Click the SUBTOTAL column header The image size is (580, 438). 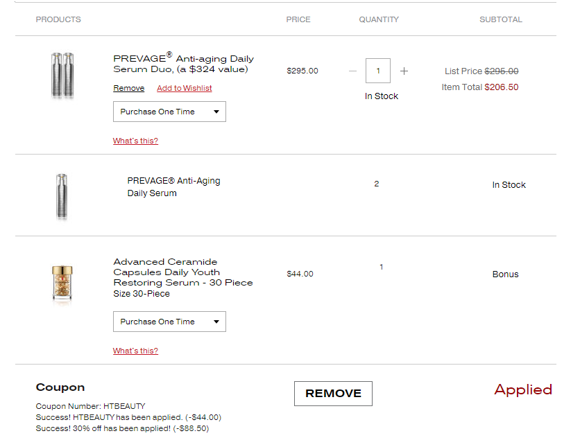pyautogui.click(x=501, y=19)
